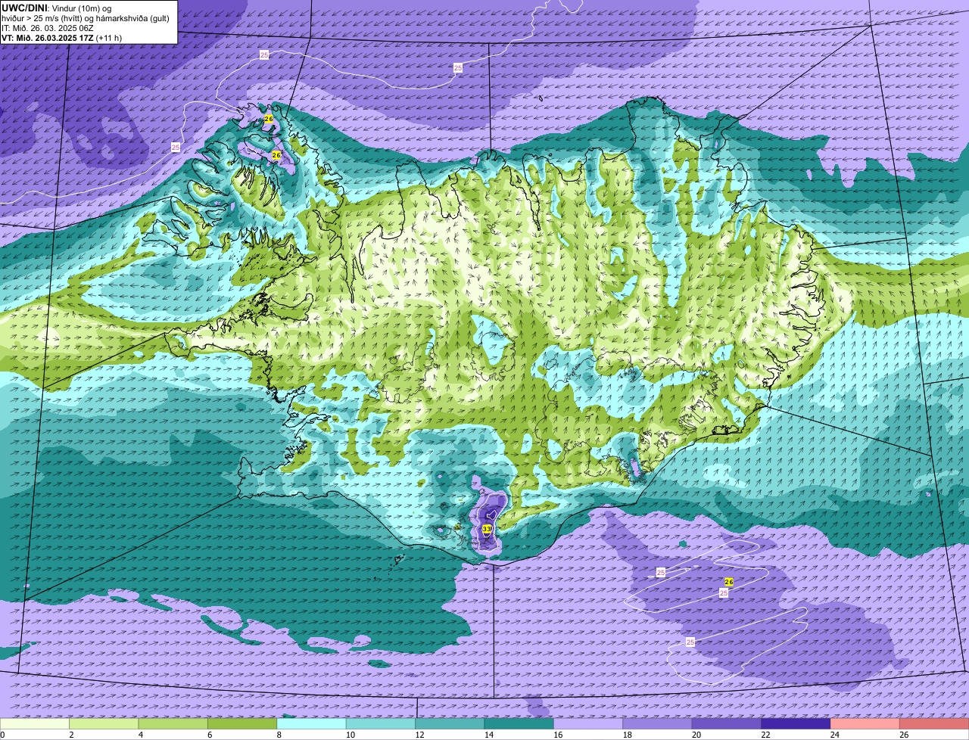Click the legend tick label "24"
Image resolution: width=969 pixels, height=740 pixels.
[835, 735]
